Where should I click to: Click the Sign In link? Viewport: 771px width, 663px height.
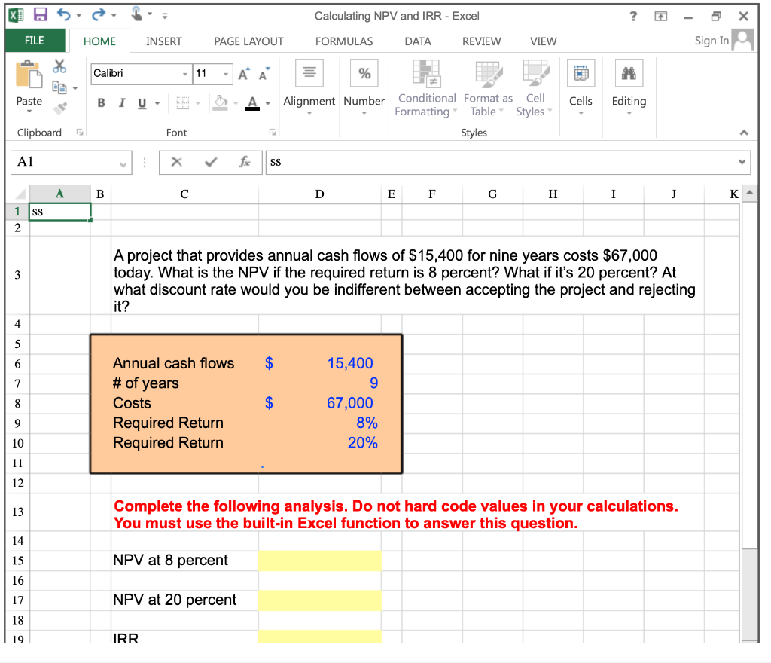(710, 41)
